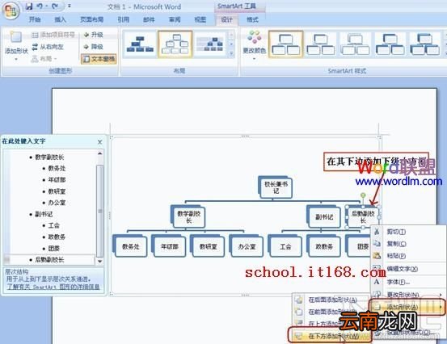Viewport: 447px width, 344px height.
Task: Select the 副书记 chart shape
Action: pyautogui.click(x=324, y=217)
